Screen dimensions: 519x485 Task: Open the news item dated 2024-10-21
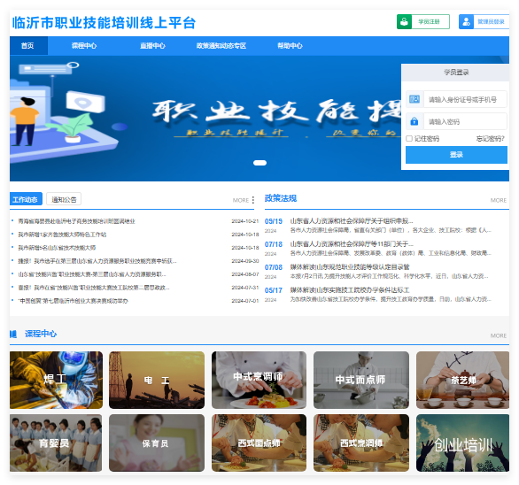click(x=76, y=221)
